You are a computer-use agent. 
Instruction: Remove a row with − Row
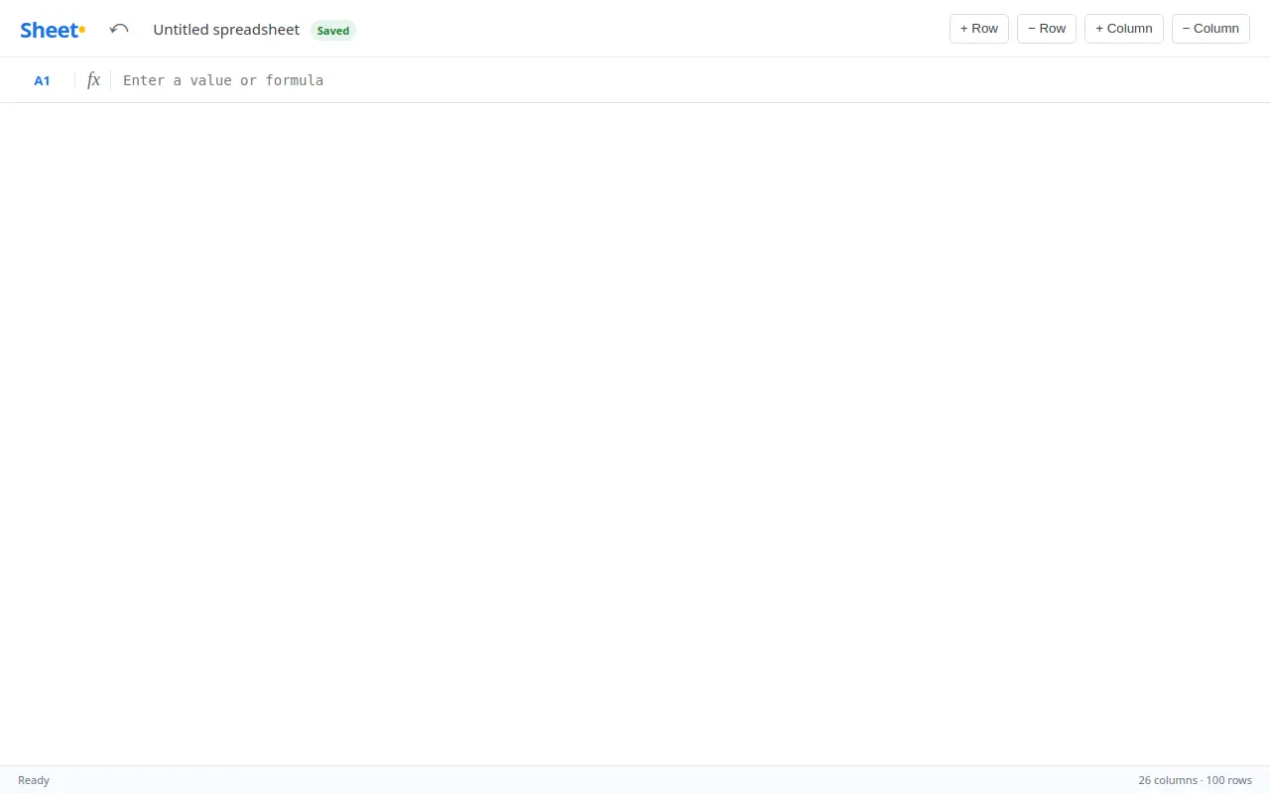pos(1047,29)
